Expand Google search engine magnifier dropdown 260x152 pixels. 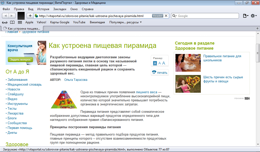pyautogui.click(x=175, y=16)
